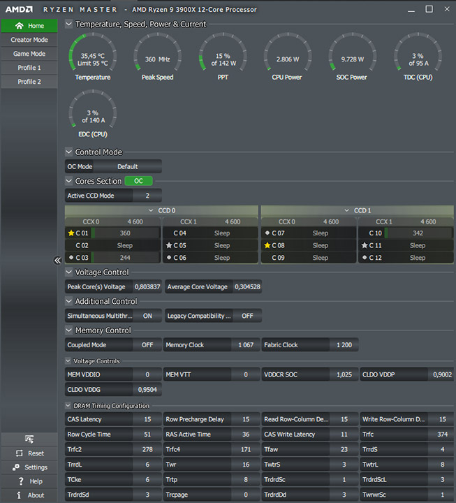456x503 pixels.
Task: Click the CAS Latency value 15
Action: [147, 419]
